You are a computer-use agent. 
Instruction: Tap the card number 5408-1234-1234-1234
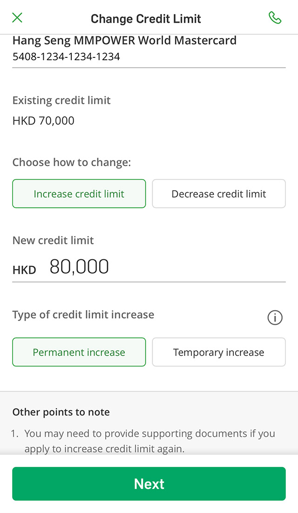(x=66, y=57)
